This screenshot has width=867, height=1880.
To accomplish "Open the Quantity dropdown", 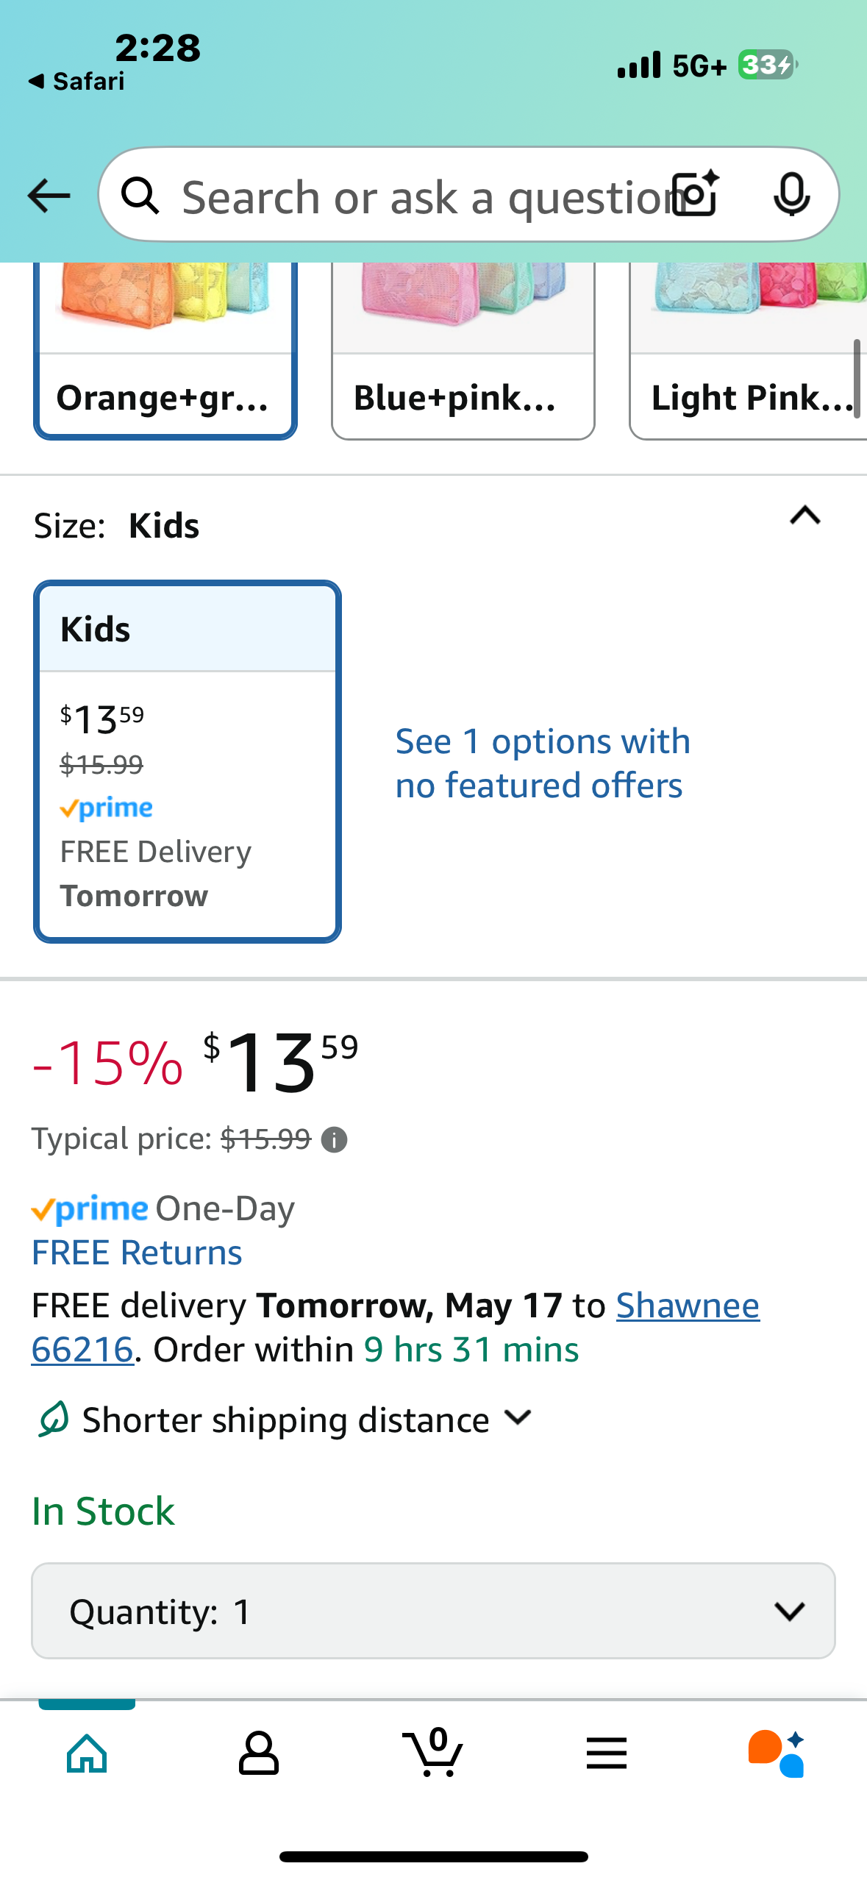I will 433,1611.
